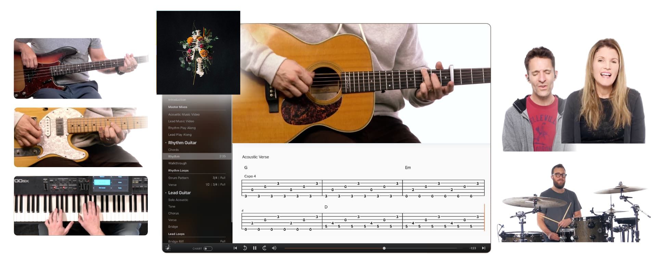Image resolution: width=657 pixels, height=274 pixels.
Task: Toggle the CHART switch
Action: point(208,249)
